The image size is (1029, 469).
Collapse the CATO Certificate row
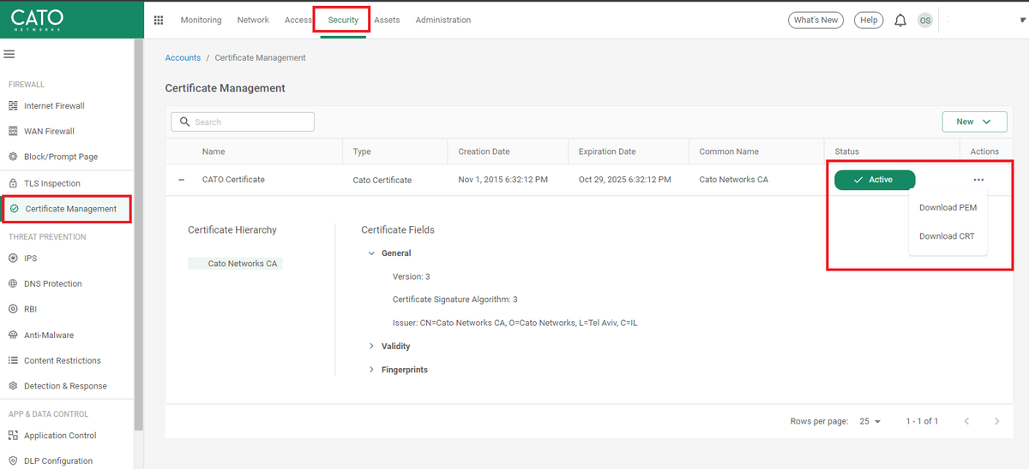181,180
